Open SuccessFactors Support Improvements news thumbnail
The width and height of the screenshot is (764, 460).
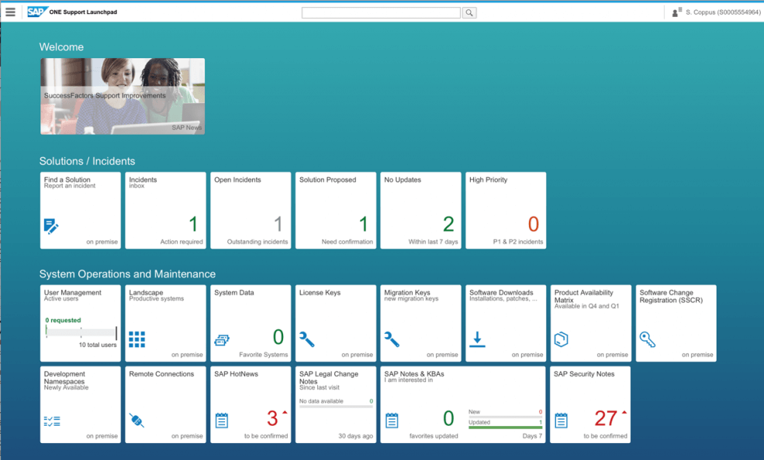[x=123, y=96]
